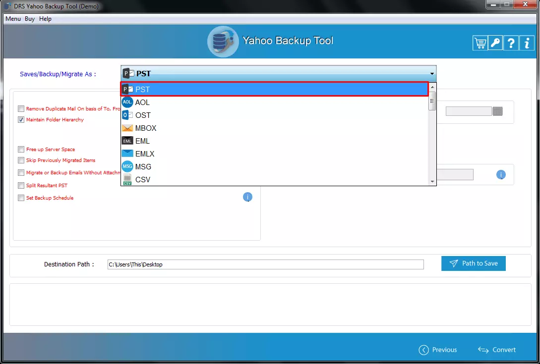Click dropdown list scrollbar up arrow
Image resolution: width=540 pixels, height=364 pixels.
(432, 87)
